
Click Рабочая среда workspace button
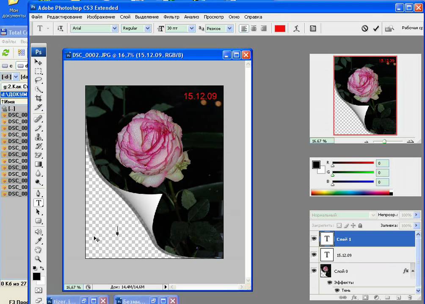tap(412, 28)
